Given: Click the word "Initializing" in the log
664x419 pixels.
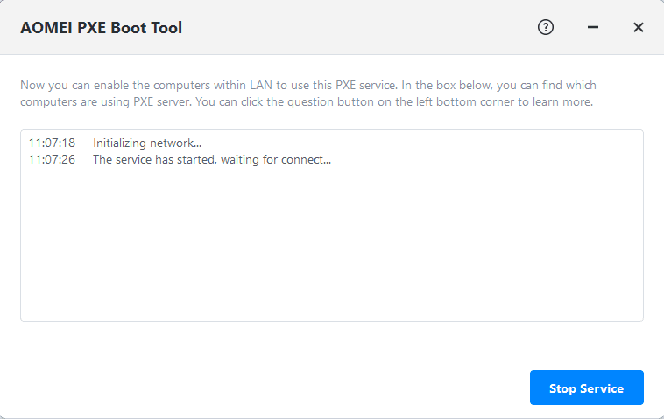Looking at the screenshot, I should (122, 143).
